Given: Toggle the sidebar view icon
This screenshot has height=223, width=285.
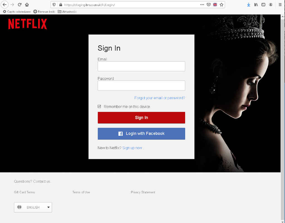Looking at the screenshot, I should [263, 5].
